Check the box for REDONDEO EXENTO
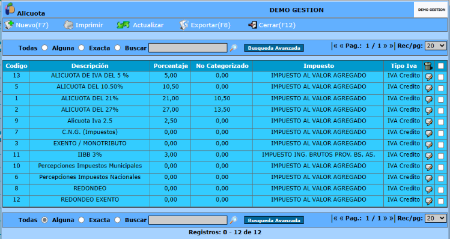The height and width of the screenshot is (239, 450). tap(441, 201)
